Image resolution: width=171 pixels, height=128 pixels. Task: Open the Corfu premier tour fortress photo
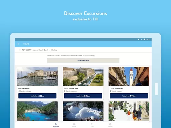tap(83, 76)
